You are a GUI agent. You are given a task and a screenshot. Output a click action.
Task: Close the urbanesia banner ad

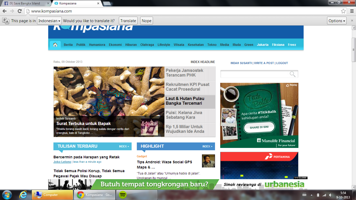click(301, 178)
